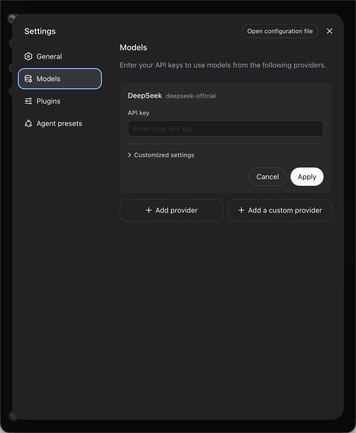The image size is (356, 433).
Task: Click the General gear icon
Action: click(28, 56)
